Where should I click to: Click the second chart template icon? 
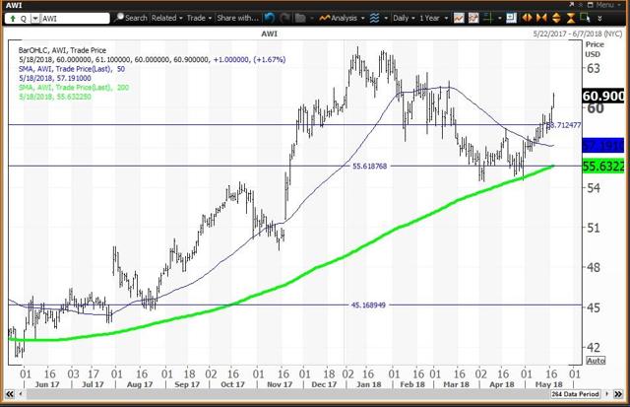[x=473, y=18]
